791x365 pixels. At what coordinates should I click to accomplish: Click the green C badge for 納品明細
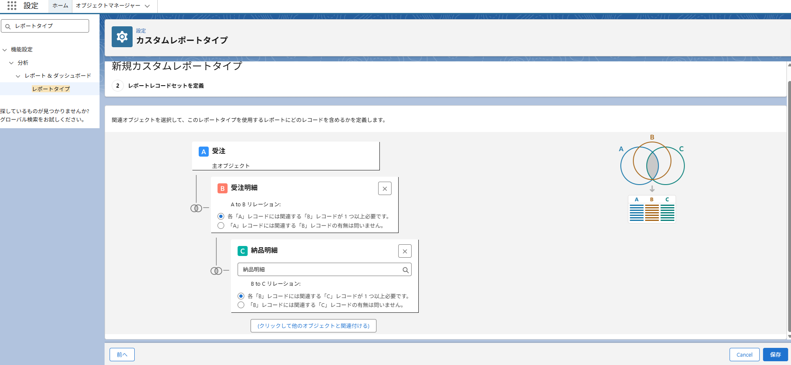(x=243, y=251)
